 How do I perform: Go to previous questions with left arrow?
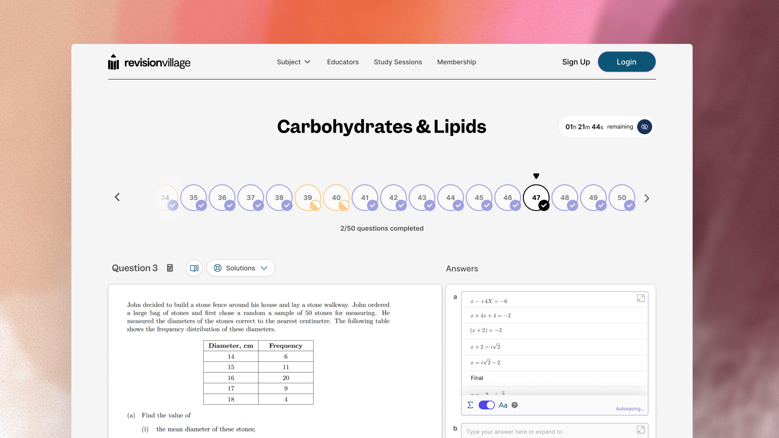pos(117,197)
